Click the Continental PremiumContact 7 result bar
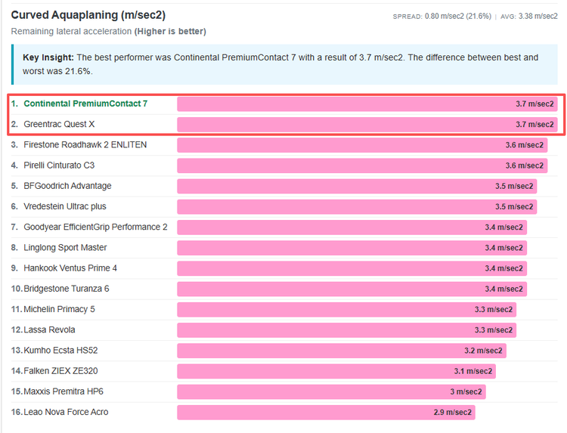 pyautogui.click(x=367, y=104)
